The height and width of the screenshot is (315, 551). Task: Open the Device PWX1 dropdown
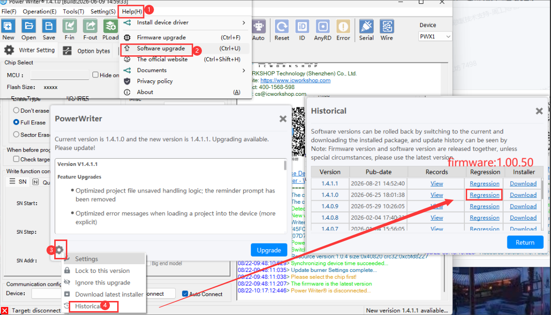pyautogui.click(x=435, y=36)
